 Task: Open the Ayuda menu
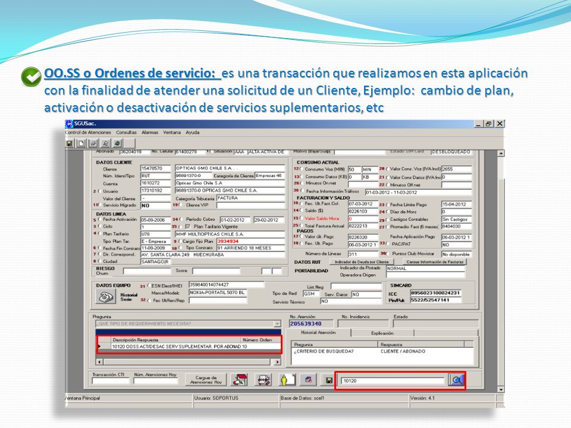192,133
